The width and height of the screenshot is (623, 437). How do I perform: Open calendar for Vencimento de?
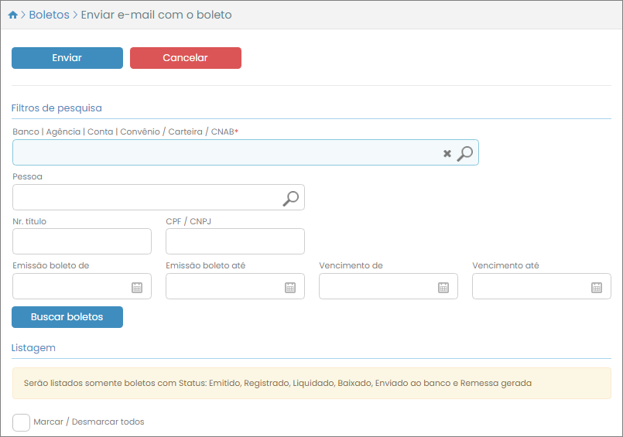443,287
